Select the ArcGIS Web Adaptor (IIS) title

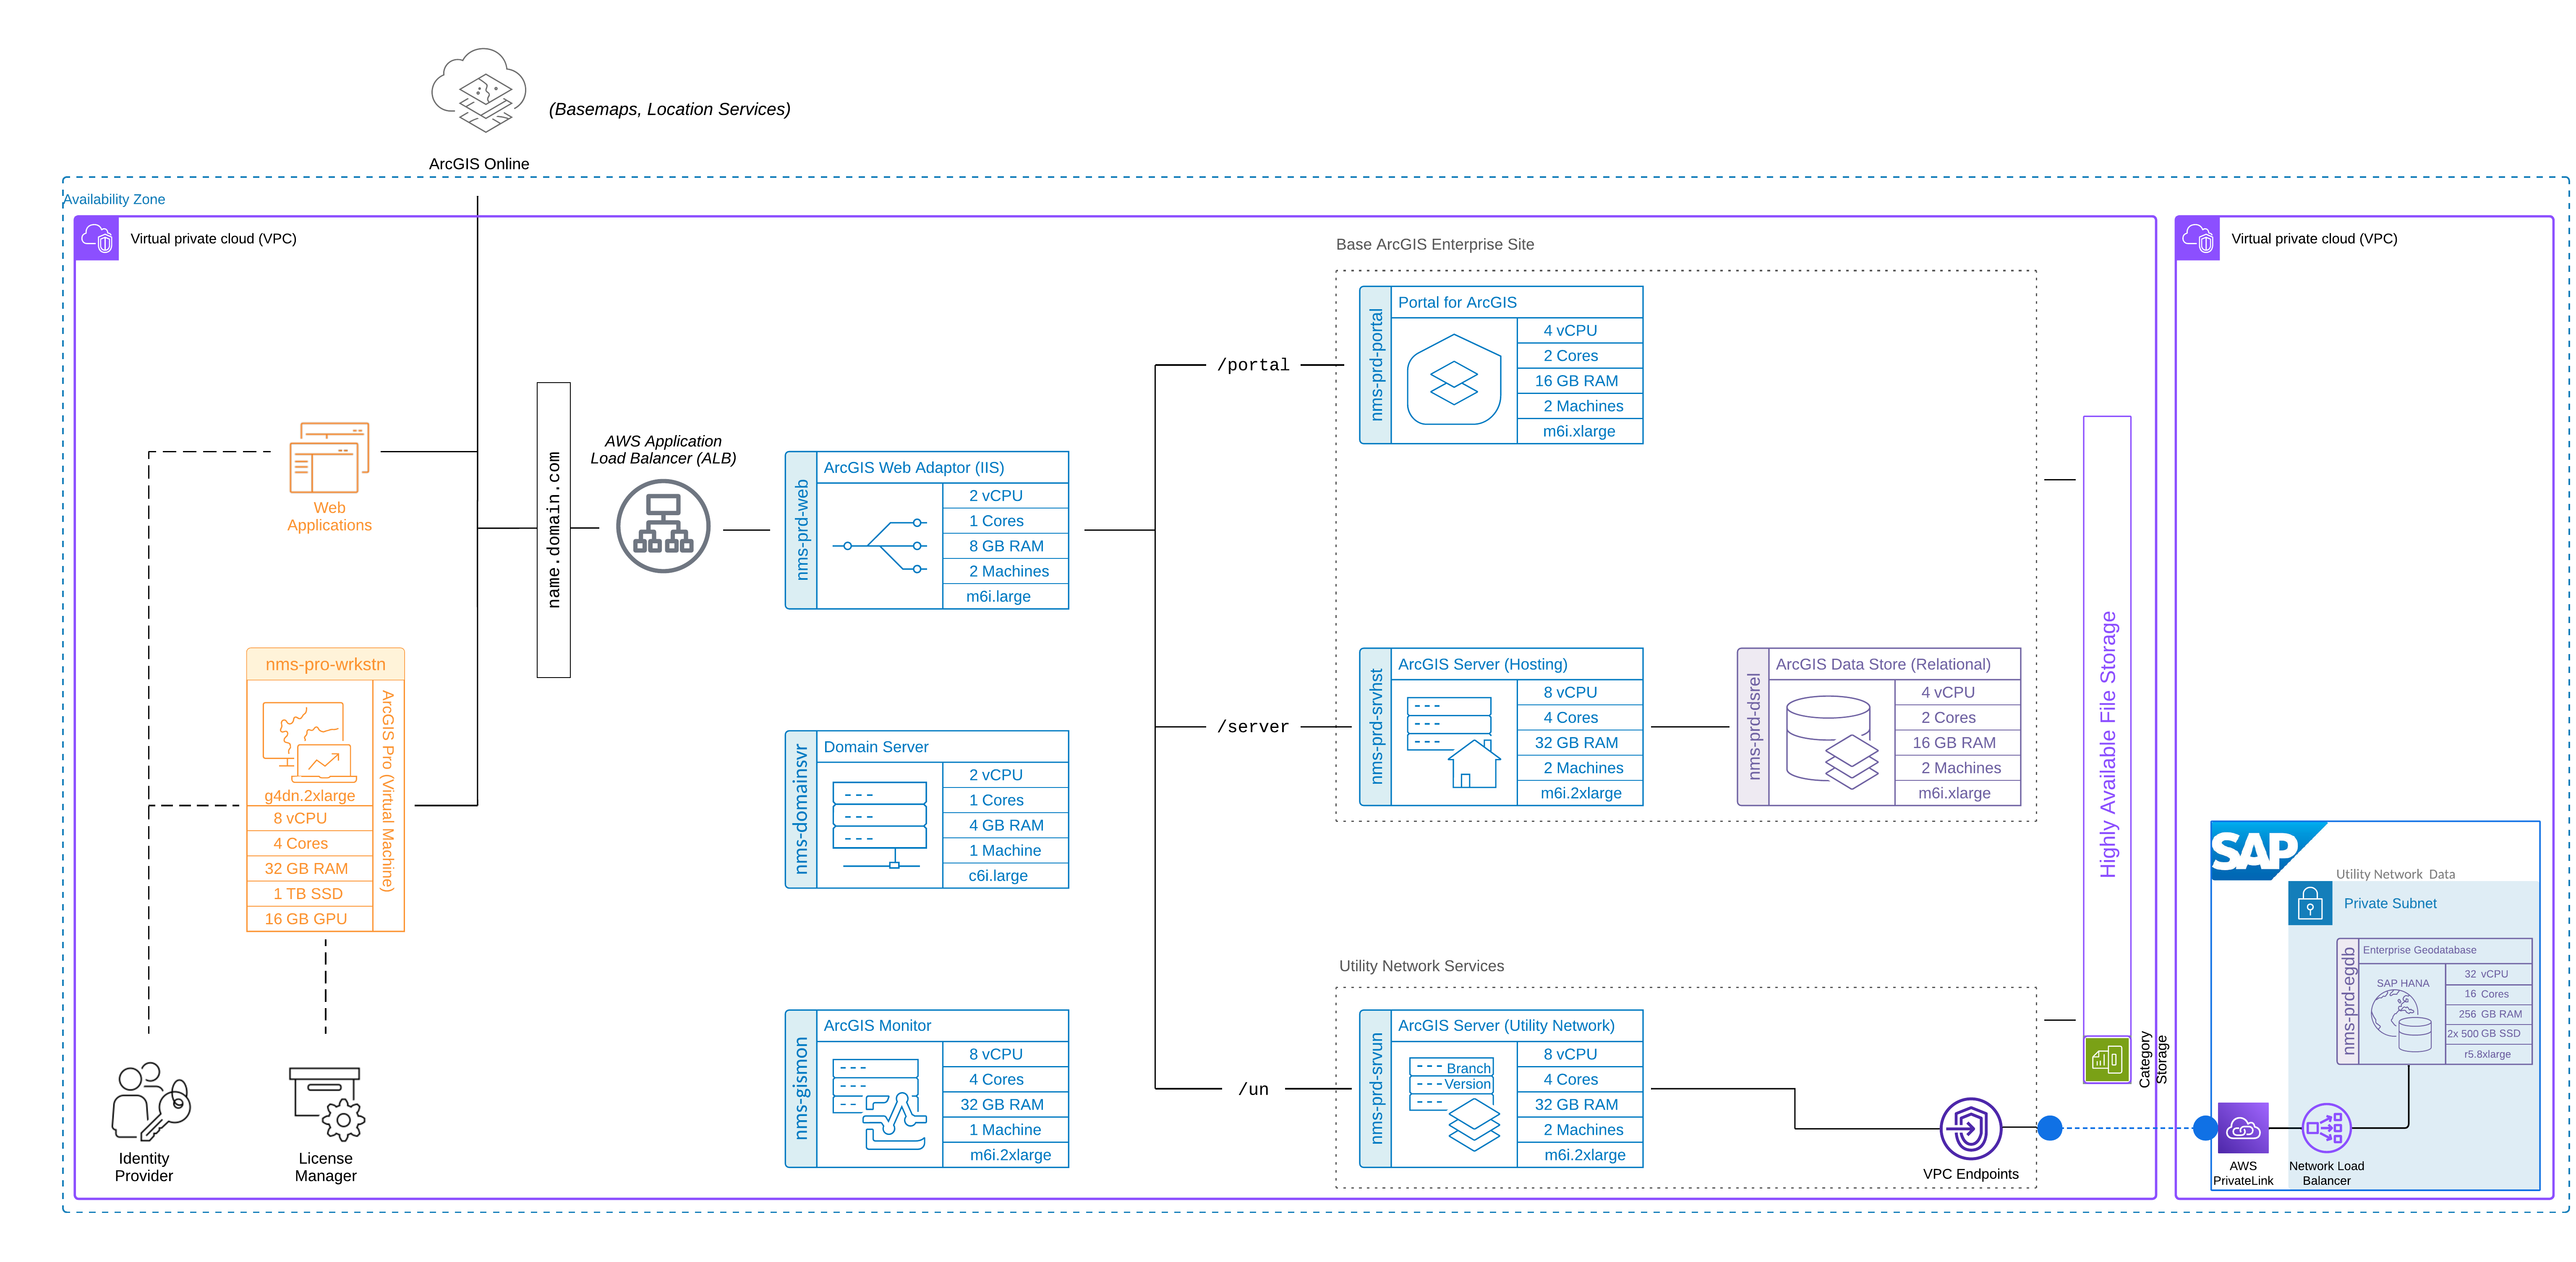tap(914, 467)
